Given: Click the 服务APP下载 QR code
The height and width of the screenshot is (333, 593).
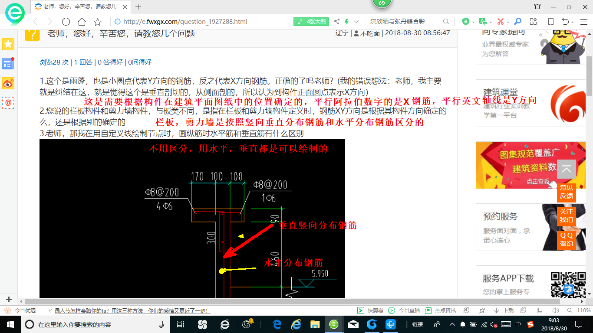Looking at the screenshot, I should 568,284.
